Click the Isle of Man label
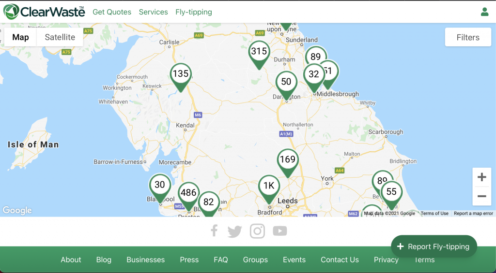 33,145
